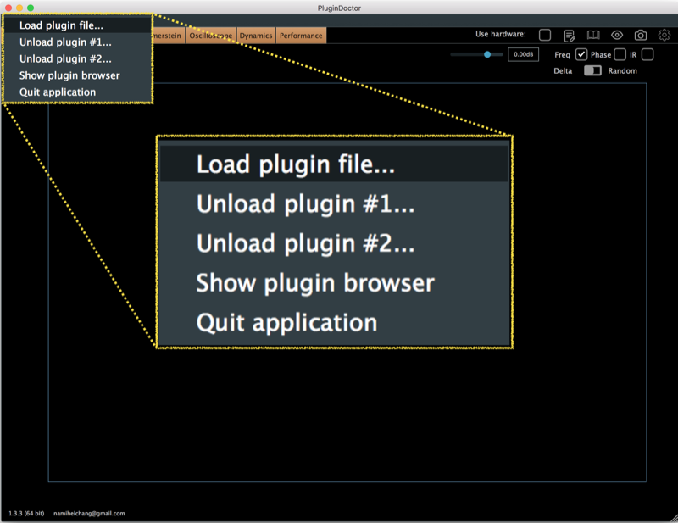The width and height of the screenshot is (678, 523).
Task: Take a snapshot with the camera icon
Action: pyautogui.click(x=641, y=35)
